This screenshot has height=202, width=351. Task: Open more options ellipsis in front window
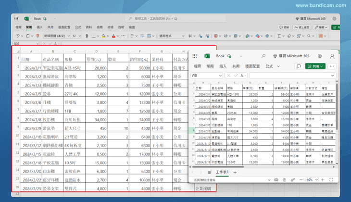(x=332, y=66)
